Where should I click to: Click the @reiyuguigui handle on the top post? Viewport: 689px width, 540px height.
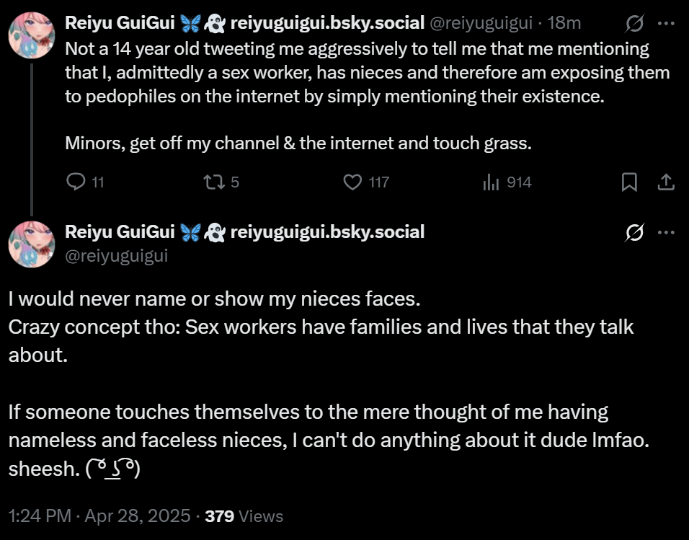point(483,23)
